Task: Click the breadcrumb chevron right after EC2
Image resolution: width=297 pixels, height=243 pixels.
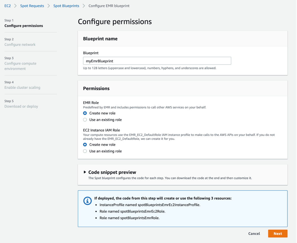Action: (x=16, y=6)
